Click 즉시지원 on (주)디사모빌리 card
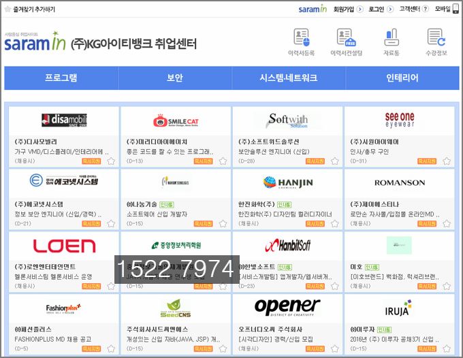Screen dimensions: 463x358 (91, 161)
